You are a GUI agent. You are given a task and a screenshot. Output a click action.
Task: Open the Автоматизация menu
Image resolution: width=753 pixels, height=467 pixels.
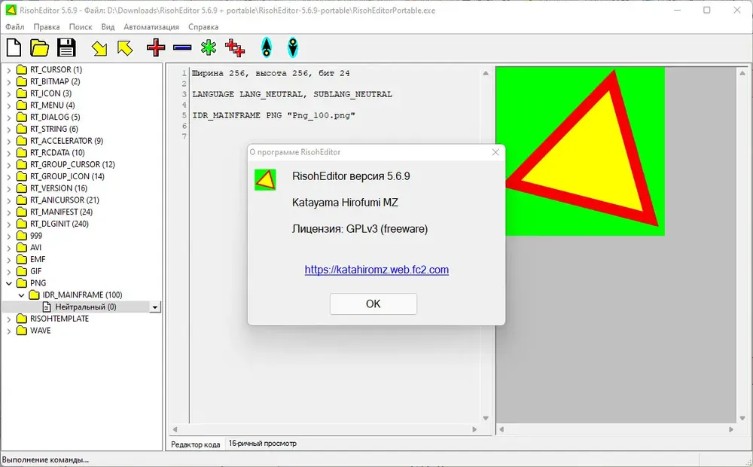tap(151, 27)
